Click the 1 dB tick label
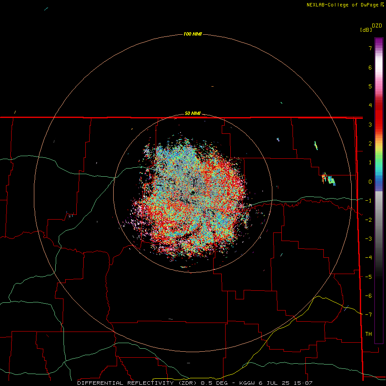The image size is (386, 386). [370, 163]
